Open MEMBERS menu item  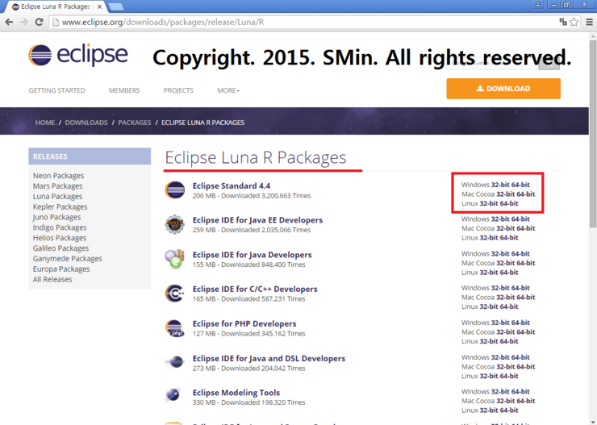point(124,90)
